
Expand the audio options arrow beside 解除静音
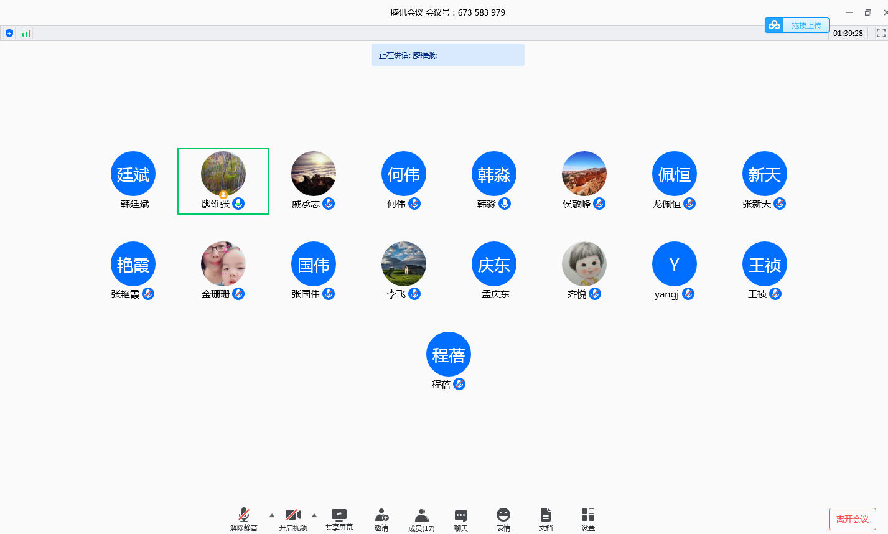tap(271, 515)
